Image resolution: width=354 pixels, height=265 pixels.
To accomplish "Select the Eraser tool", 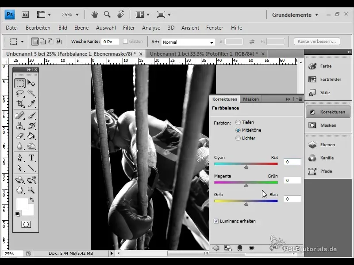I will click(x=20, y=136).
